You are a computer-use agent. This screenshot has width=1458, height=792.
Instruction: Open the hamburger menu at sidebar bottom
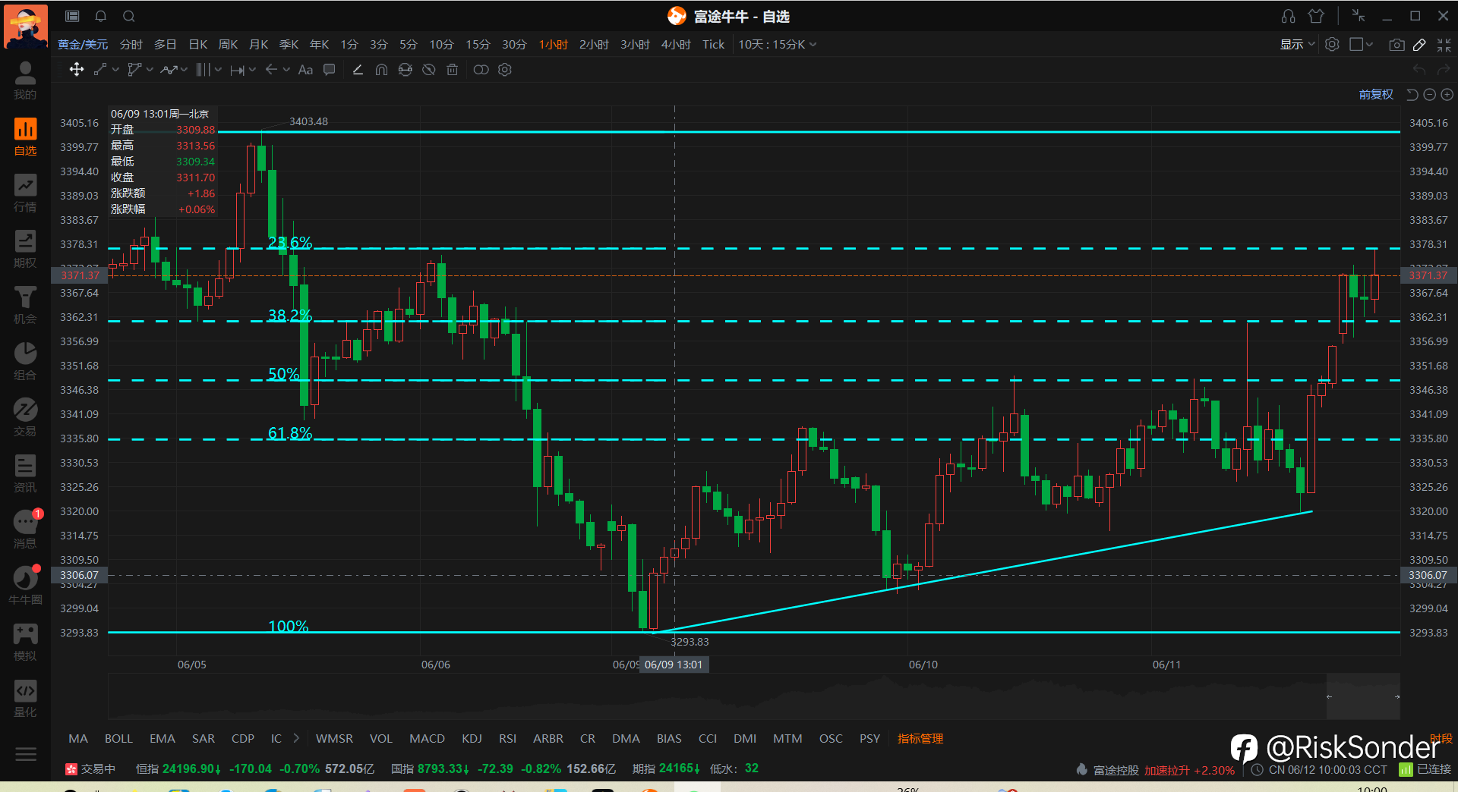point(25,754)
